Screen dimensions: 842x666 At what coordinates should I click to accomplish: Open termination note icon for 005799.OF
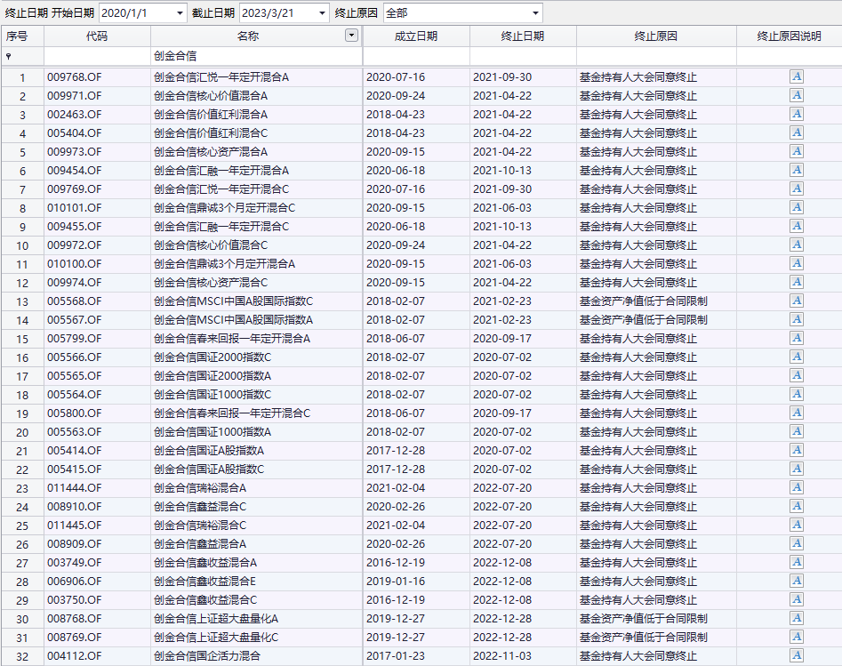797,339
